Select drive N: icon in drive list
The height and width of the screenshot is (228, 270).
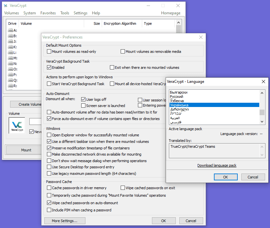click(10, 64)
